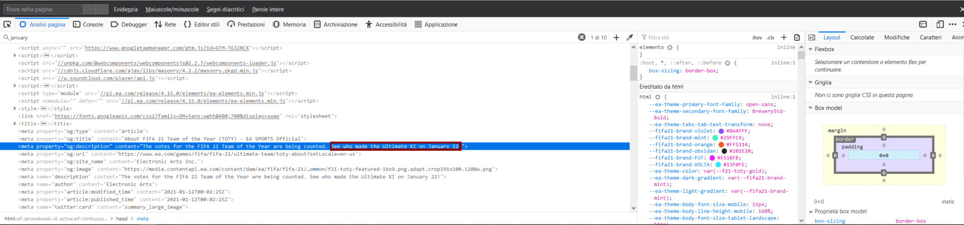The width and height of the screenshot is (964, 225).
Task: Jump to previous find-in-page match
Action: [x=89, y=9]
